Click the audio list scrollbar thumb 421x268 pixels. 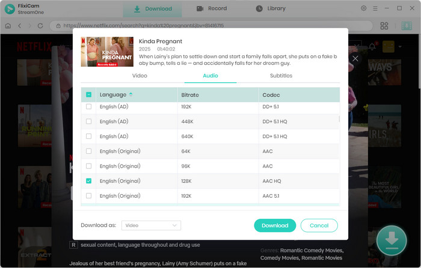339,119
